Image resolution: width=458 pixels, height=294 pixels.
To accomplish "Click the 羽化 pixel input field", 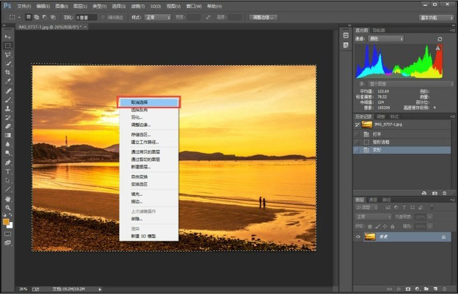I will 86,17.
